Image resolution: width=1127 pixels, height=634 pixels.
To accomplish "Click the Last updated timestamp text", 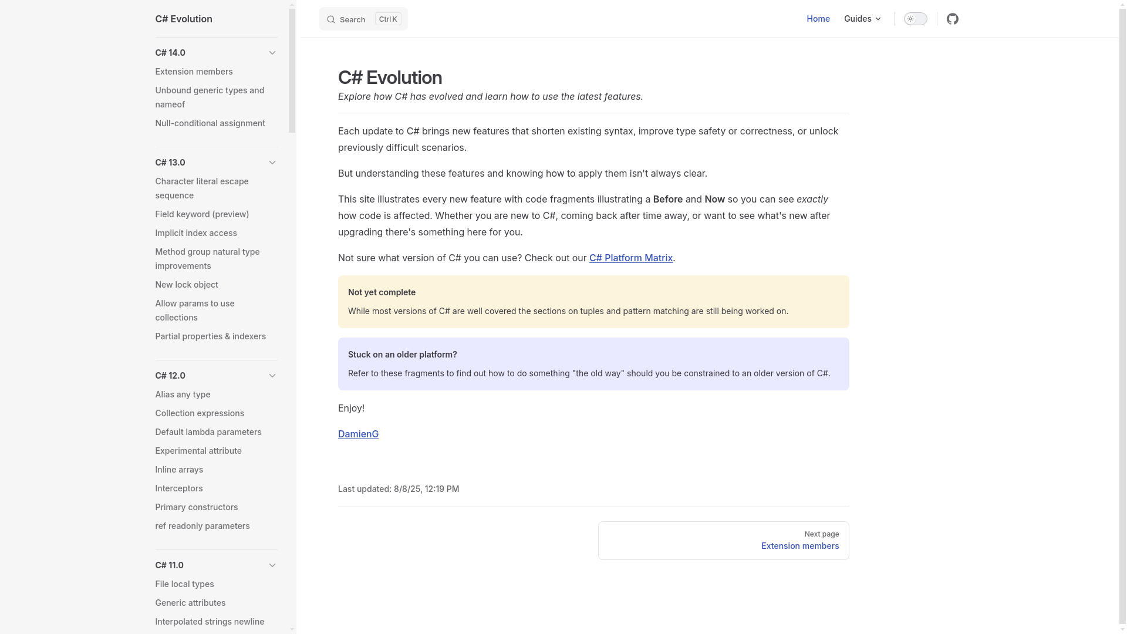I will [x=399, y=489].
